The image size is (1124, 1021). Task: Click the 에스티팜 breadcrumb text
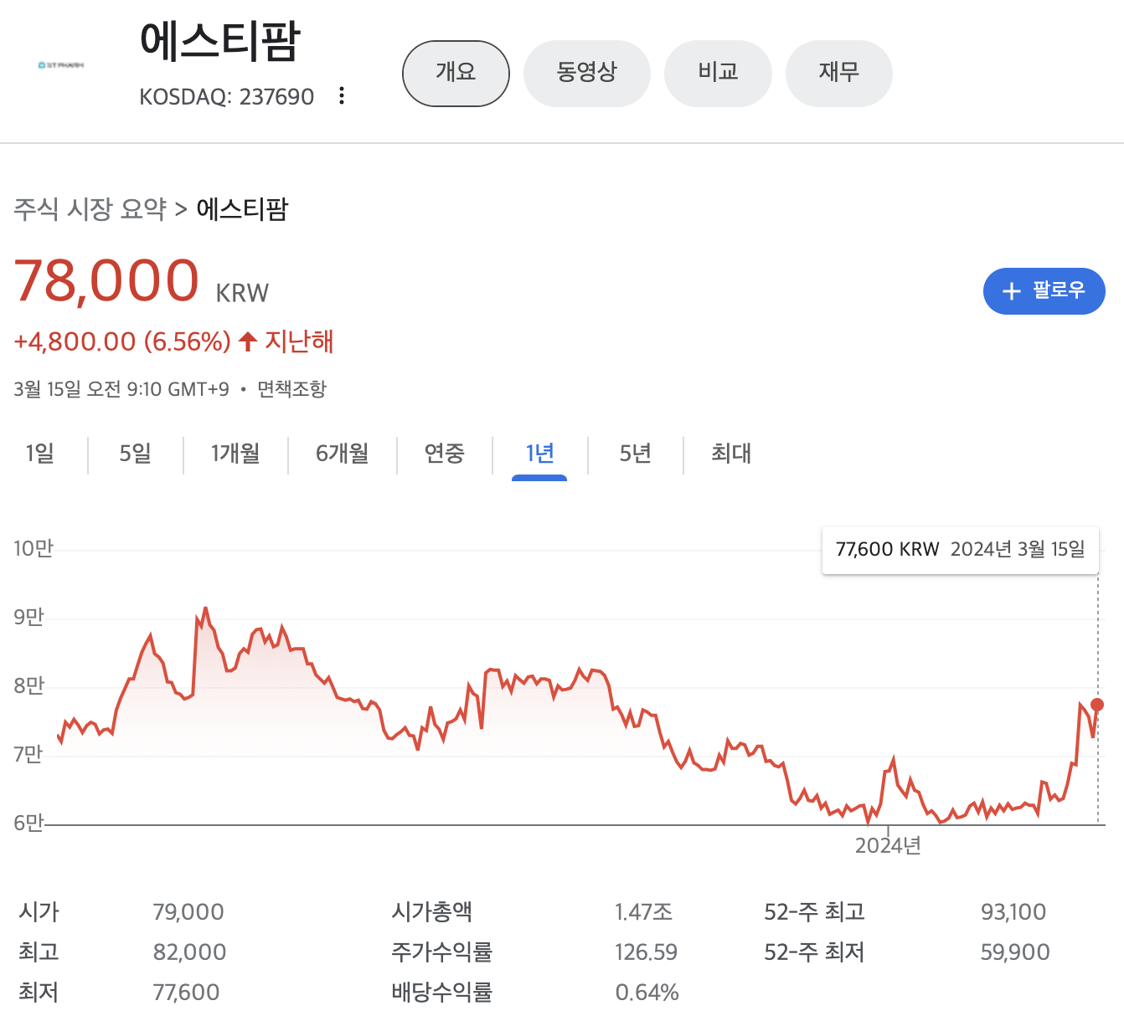pyautogui.click(x=242, y=208)
